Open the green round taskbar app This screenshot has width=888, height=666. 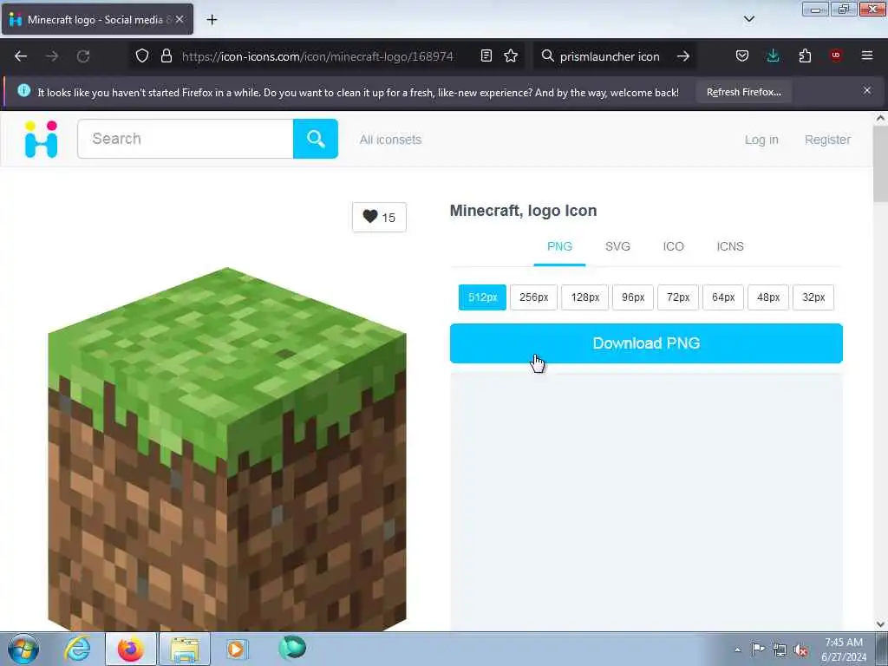292,648
